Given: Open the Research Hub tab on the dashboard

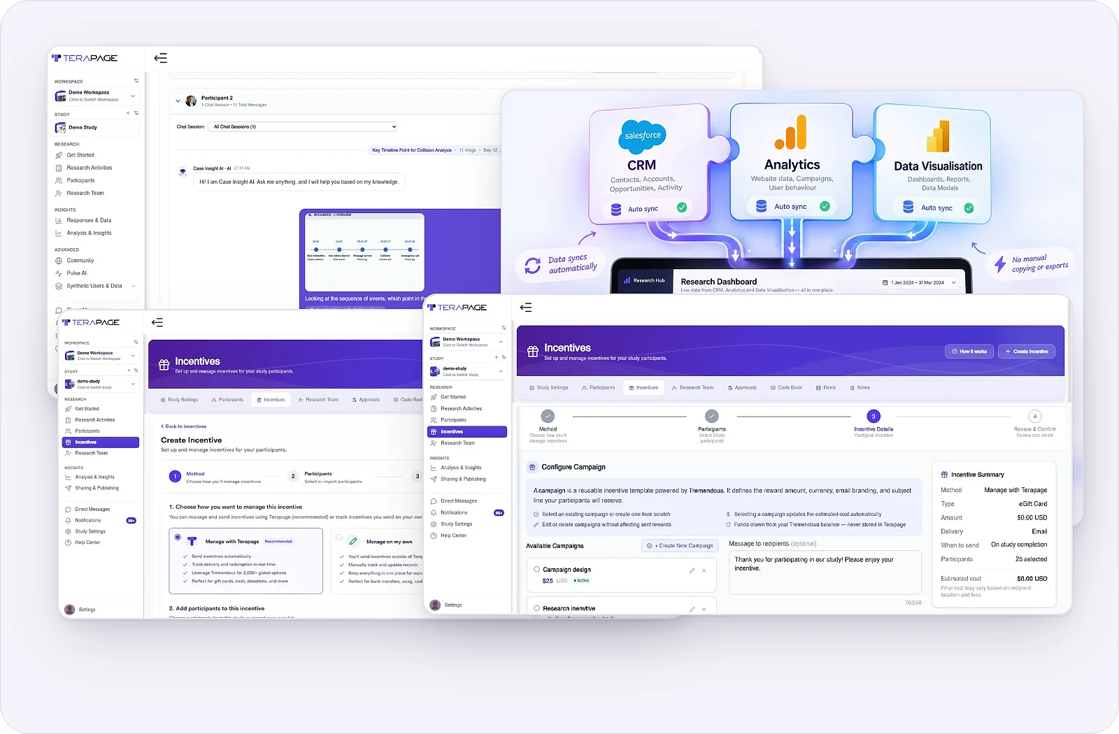Looking at the screenshot, I should [x=644, y=281].
